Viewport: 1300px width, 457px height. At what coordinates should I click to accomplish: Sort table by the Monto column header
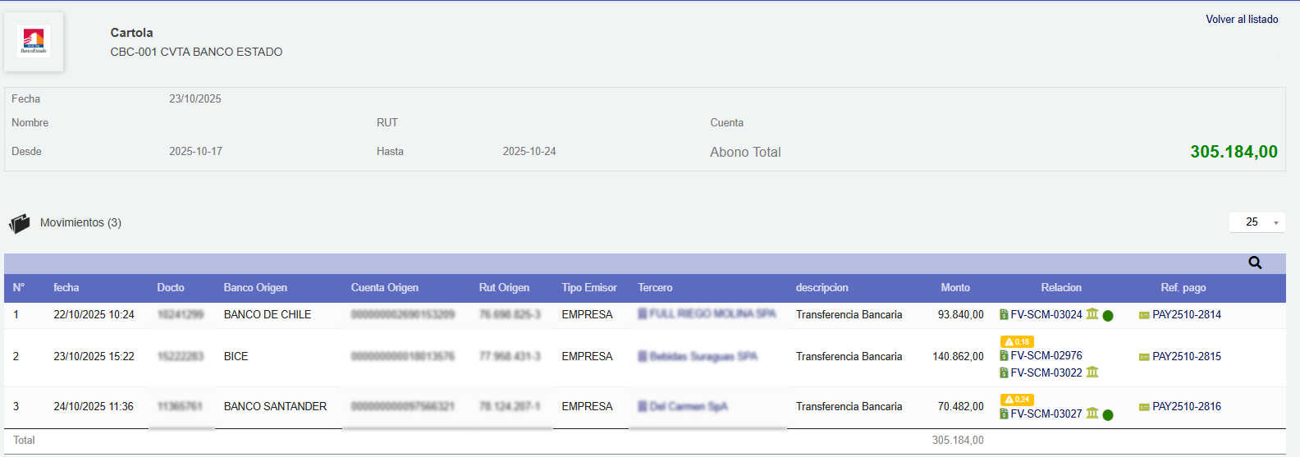(954, 288)
